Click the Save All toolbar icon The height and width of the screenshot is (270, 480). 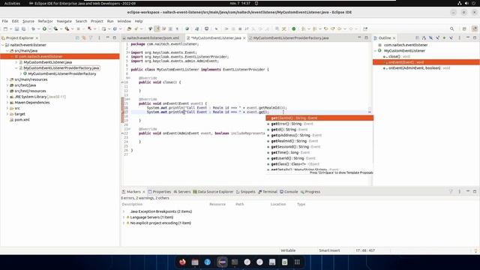coord(23,28)
